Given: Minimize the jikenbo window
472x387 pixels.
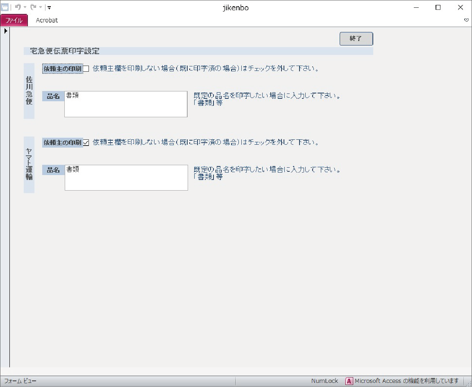Looking at the screenshot, I should pos(416,7).
